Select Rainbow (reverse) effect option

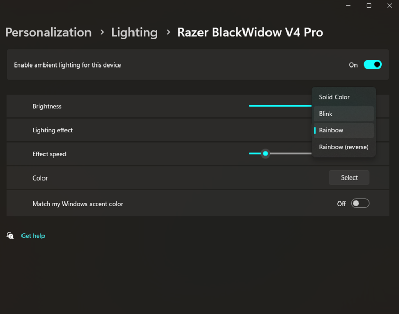[x=344, y=147]
